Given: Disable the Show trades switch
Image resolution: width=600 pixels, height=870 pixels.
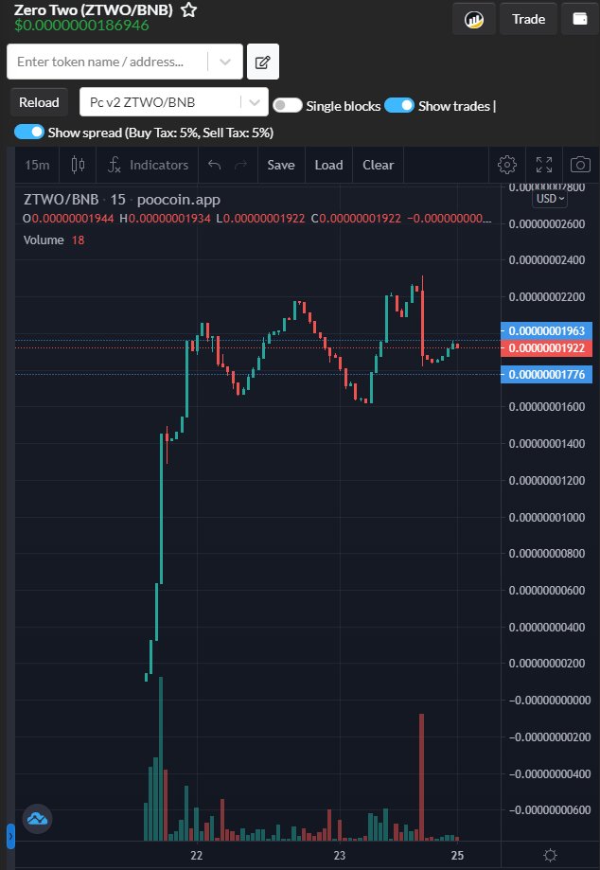Looking at the screenshot, I should pos(399,105).
